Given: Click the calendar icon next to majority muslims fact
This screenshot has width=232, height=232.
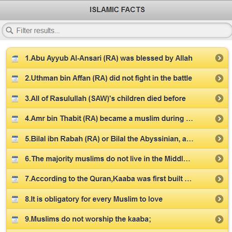Looking at the screenshot, I should coord(15,159).
